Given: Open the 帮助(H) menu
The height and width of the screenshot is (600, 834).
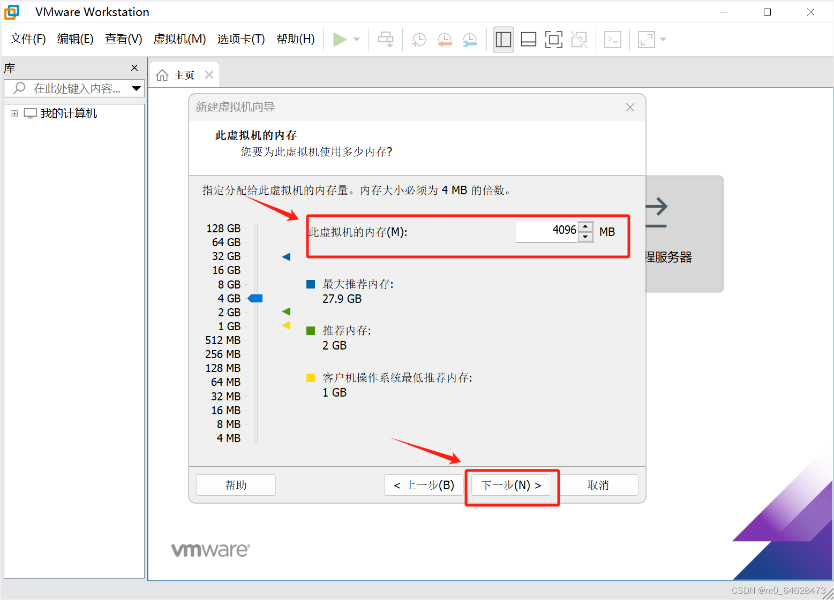Looking at the screenshot, I should pos(295,39).
